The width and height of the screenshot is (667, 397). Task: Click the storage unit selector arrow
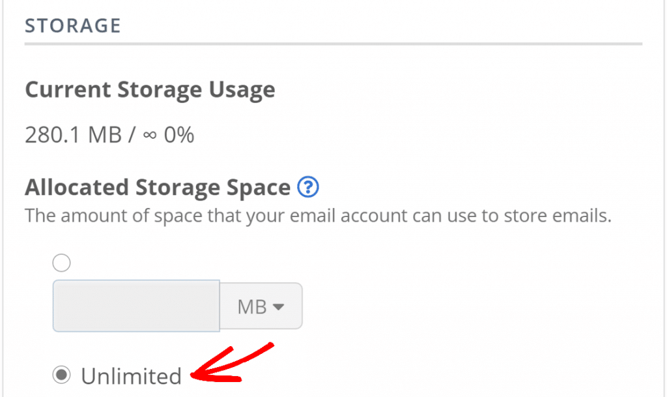coord(279,306)
